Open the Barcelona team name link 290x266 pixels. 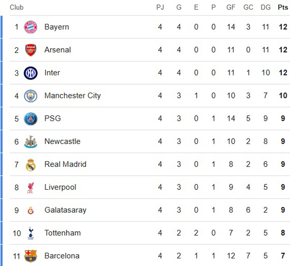(x=62, y=256)
